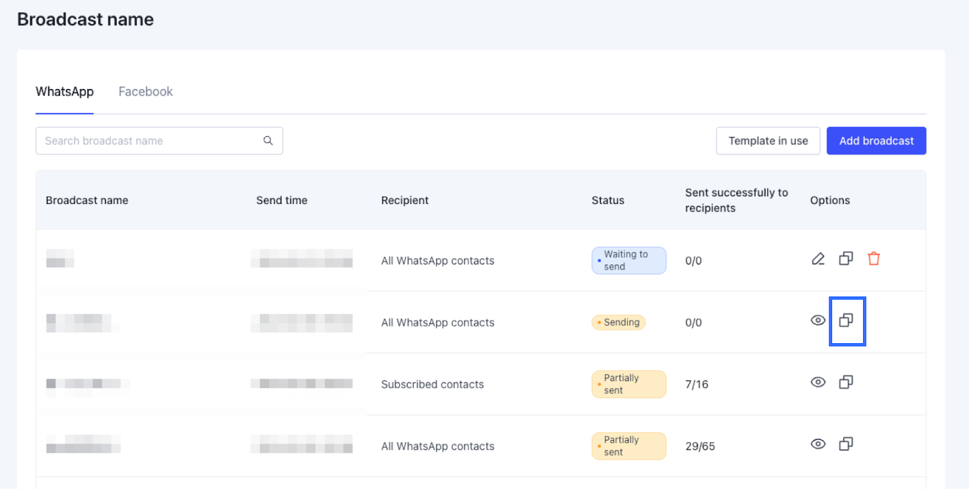
Task: Click the Sending status badge
Action: [x=618, y=323]
